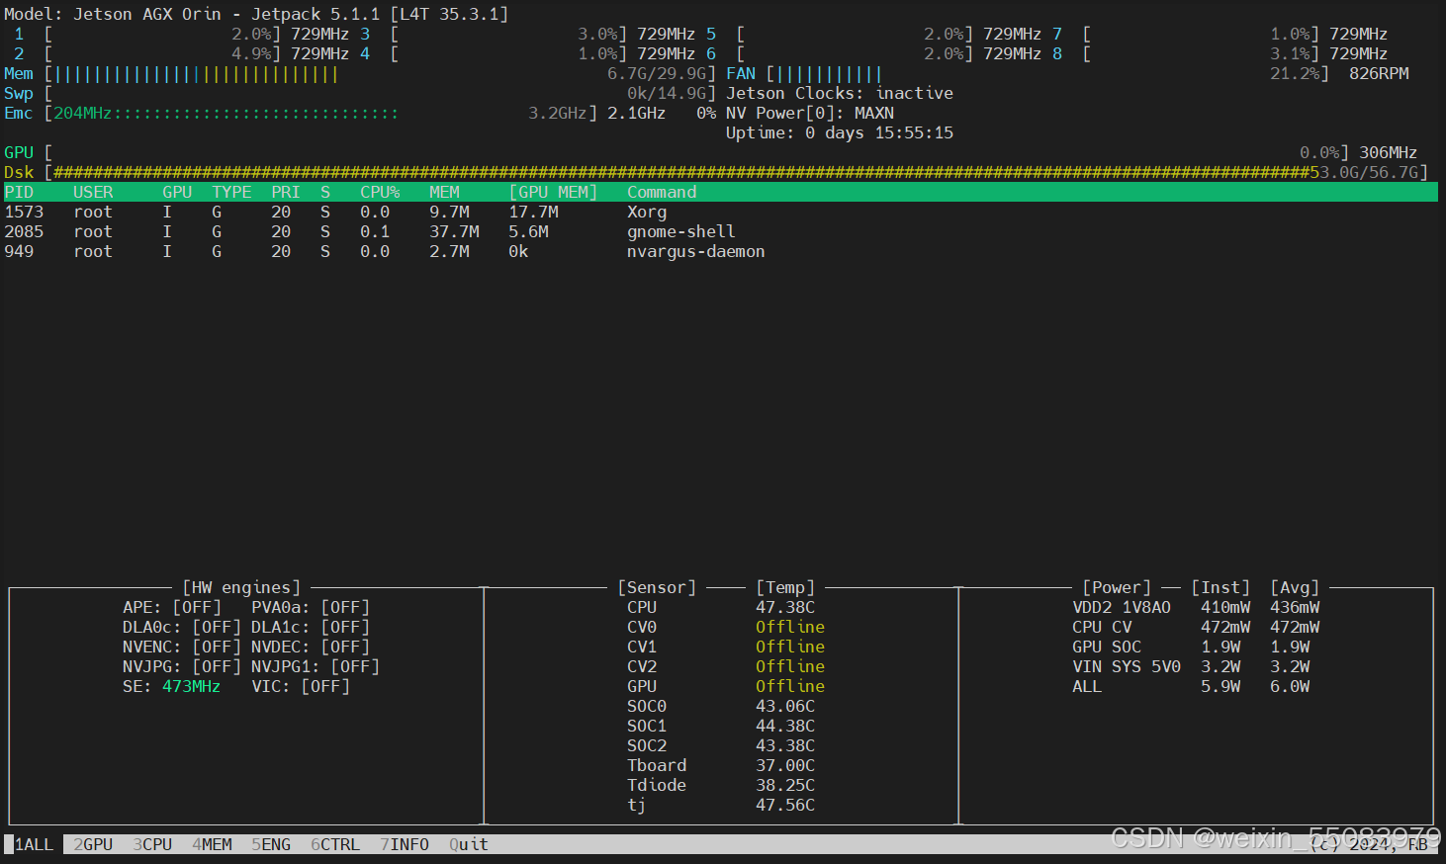This screenshot has width=1446, height=864.
Task: Click the 826RPM fan reading
Action: point(1379,73)
